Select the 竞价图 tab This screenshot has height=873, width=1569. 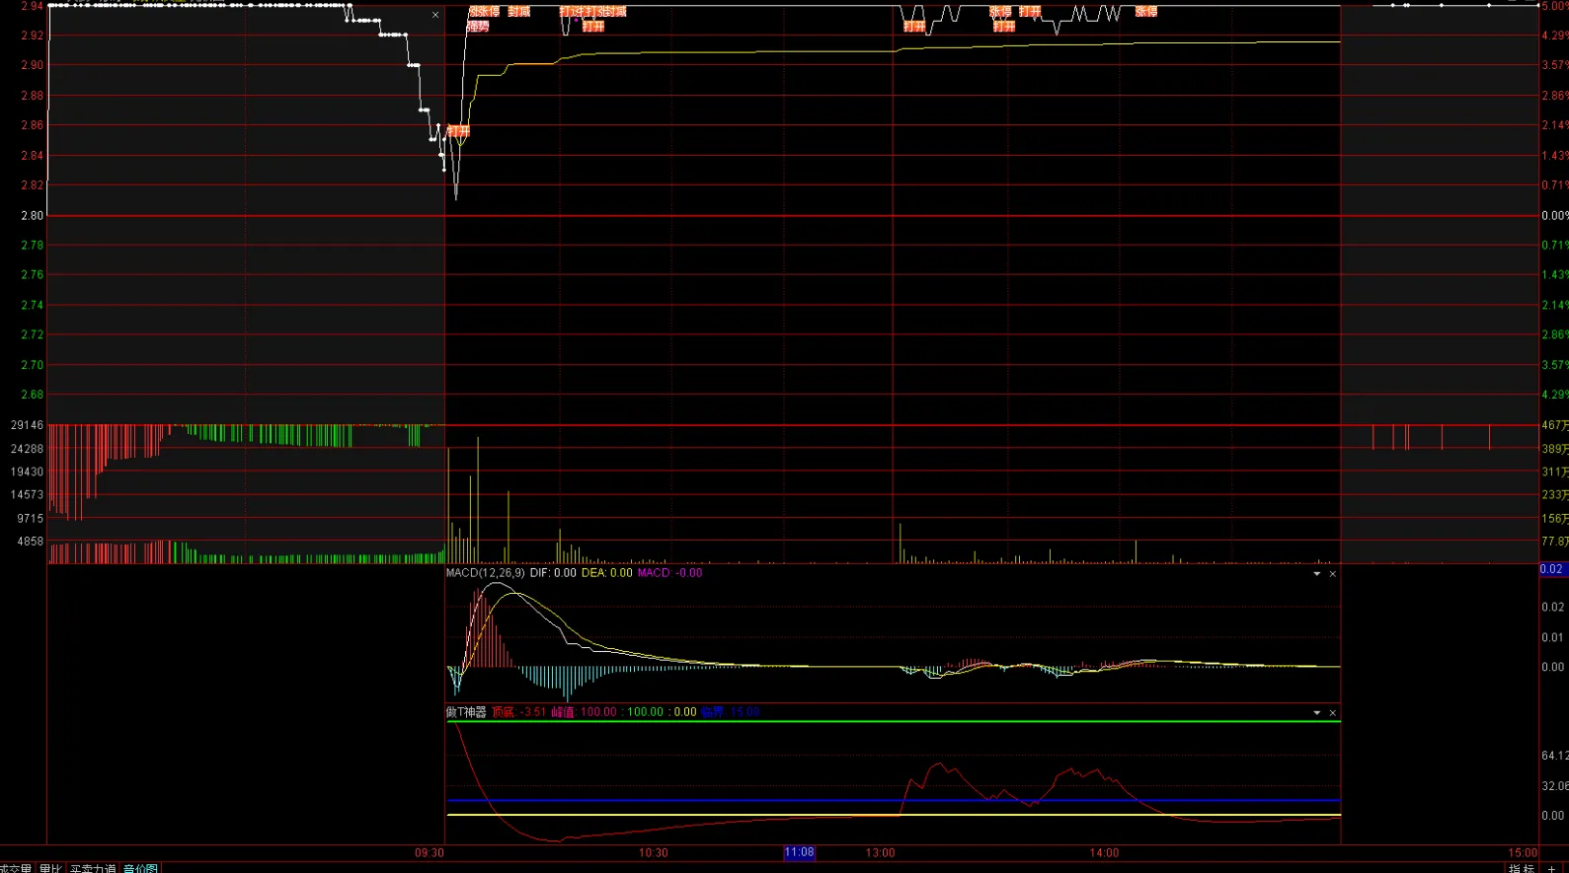[140, 868]
